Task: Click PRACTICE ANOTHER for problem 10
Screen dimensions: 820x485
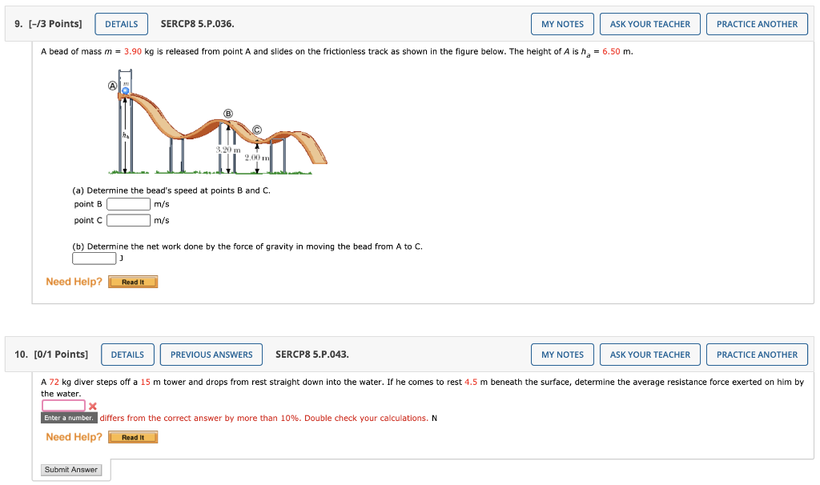Action: coord(757,354)
